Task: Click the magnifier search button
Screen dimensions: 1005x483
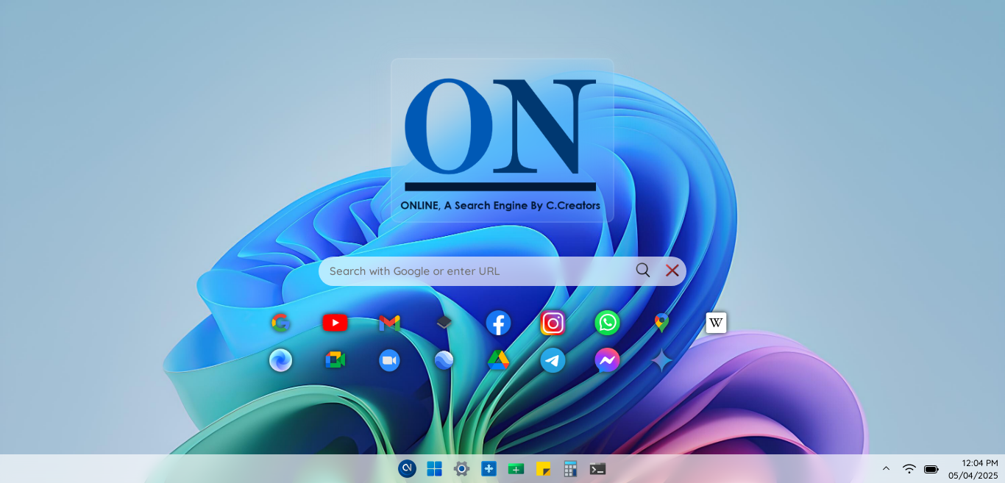Action: tap(643, 271)
